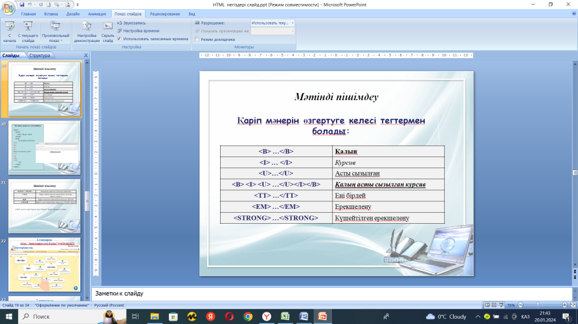This screenshot has width=578, height=324.
Task: Click PowerPoint help icon at ribbon right
Action: [574, 14]
